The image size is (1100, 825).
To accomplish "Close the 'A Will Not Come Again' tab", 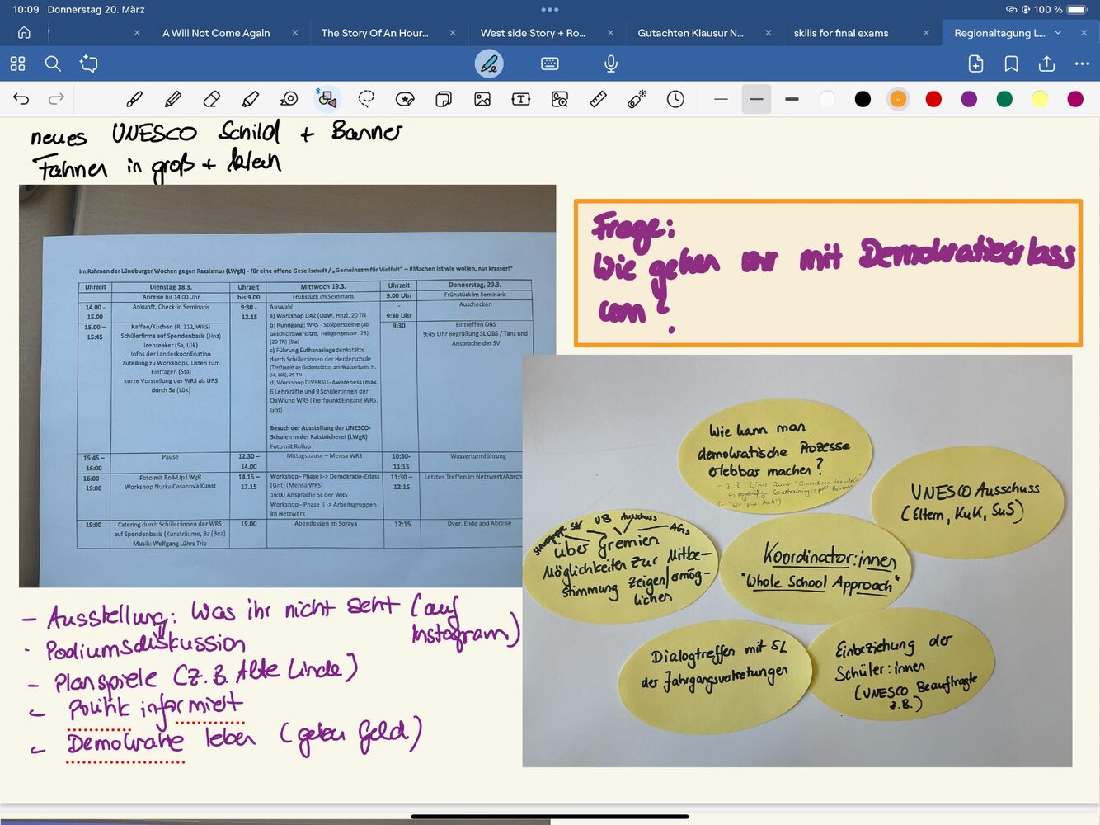I will 295,33.
